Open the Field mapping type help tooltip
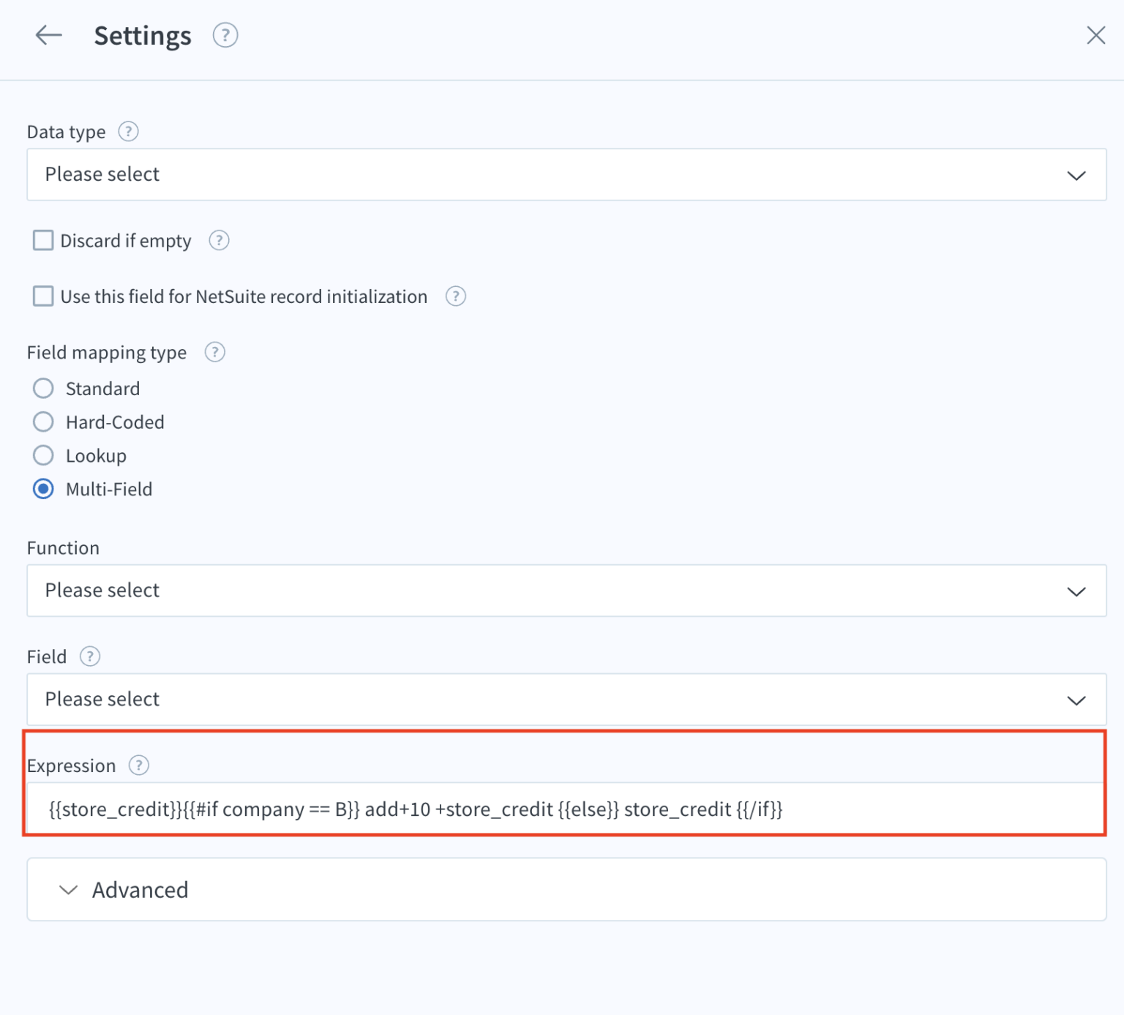This screenshot has height=1015, width=1124. (x=214, y=352)
